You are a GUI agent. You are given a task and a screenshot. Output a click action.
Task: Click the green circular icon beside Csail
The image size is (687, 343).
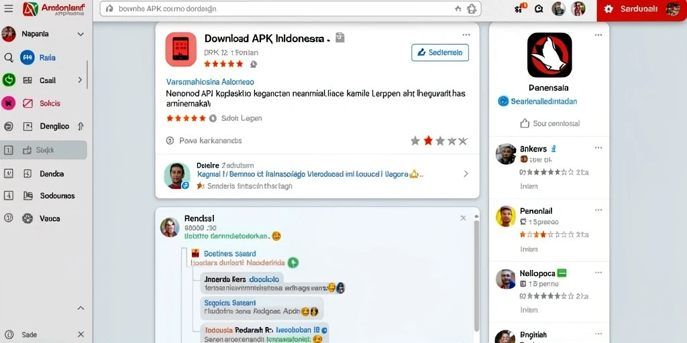pyautogui.click(x=9, y=80)
